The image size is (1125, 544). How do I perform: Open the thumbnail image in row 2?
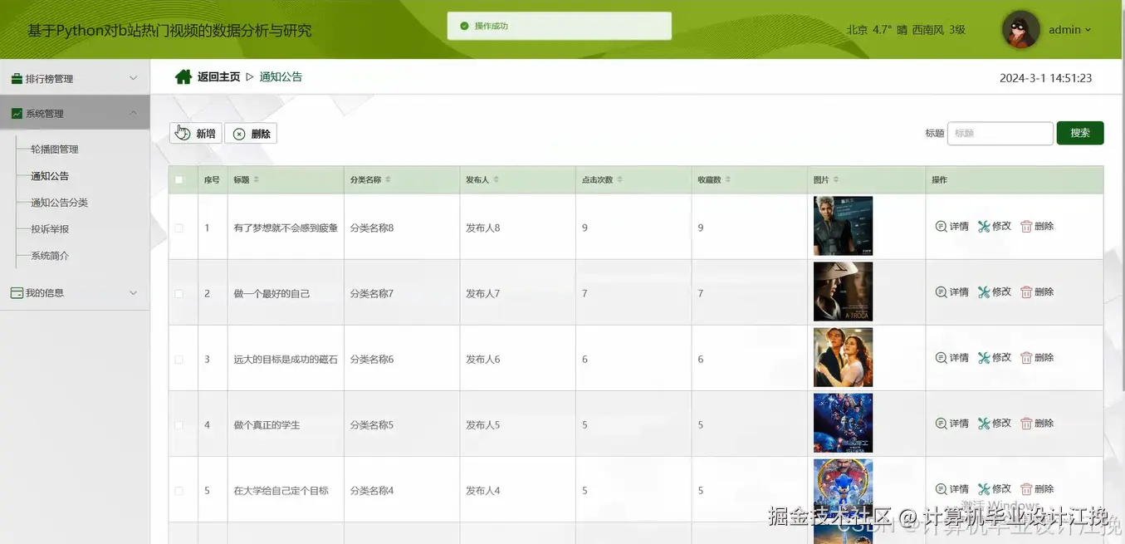[843, 292]
